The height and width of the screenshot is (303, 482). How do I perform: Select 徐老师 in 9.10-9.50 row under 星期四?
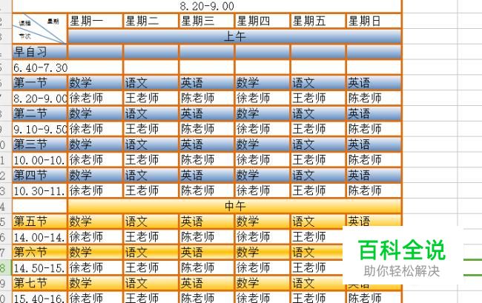click(x=263, y=129)
